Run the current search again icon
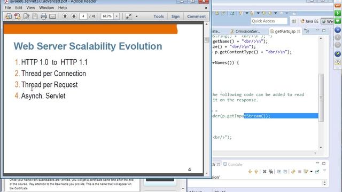342x192 pixels. tap(293, 172)
